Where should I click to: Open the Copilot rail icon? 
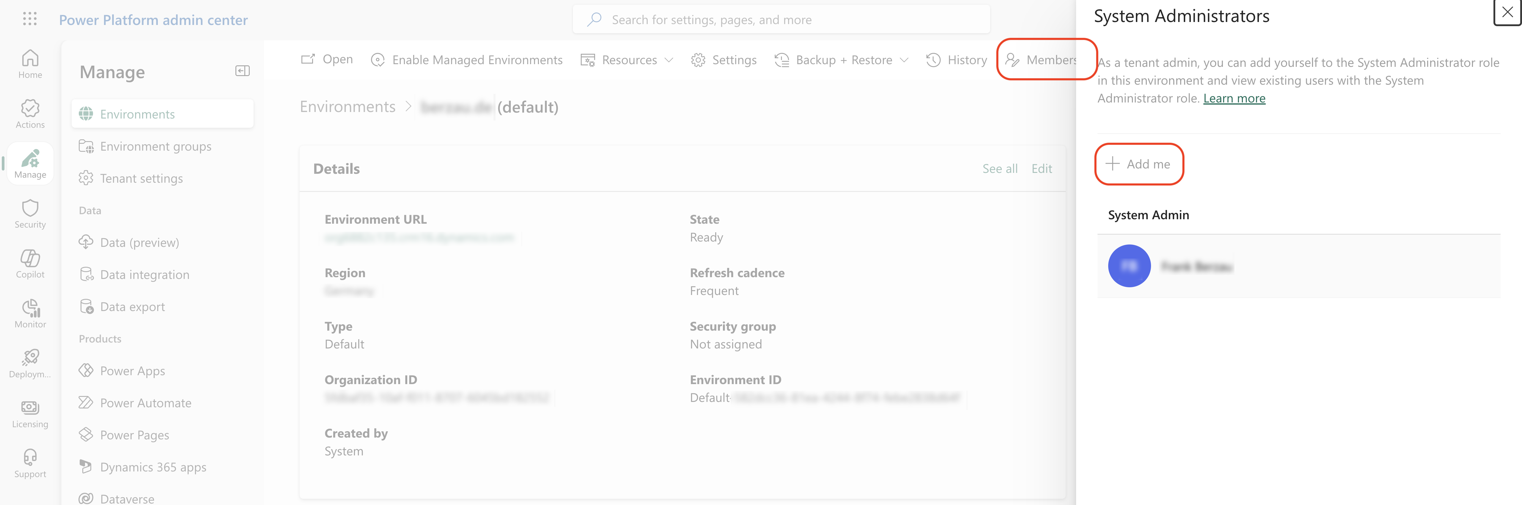(x=30, y=263)
